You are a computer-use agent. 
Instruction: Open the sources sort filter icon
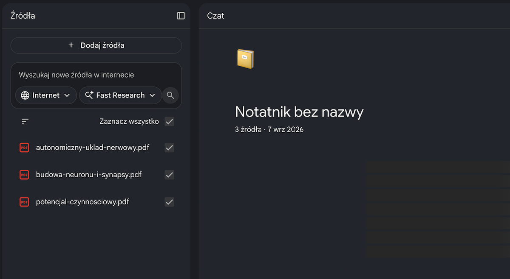click(x=25, y=122)
